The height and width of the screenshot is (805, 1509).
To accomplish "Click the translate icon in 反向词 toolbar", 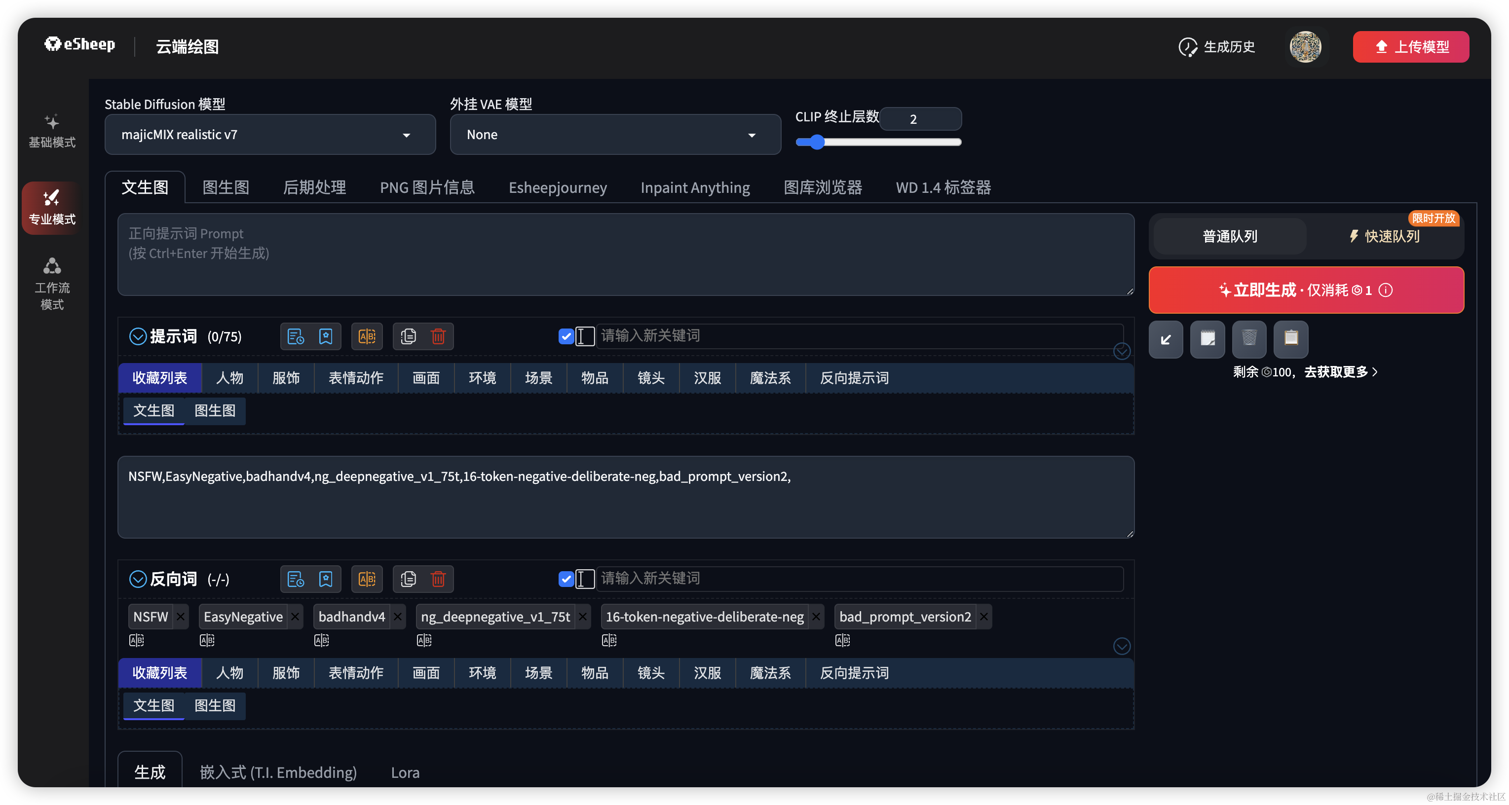I will (x=367, y=580).
